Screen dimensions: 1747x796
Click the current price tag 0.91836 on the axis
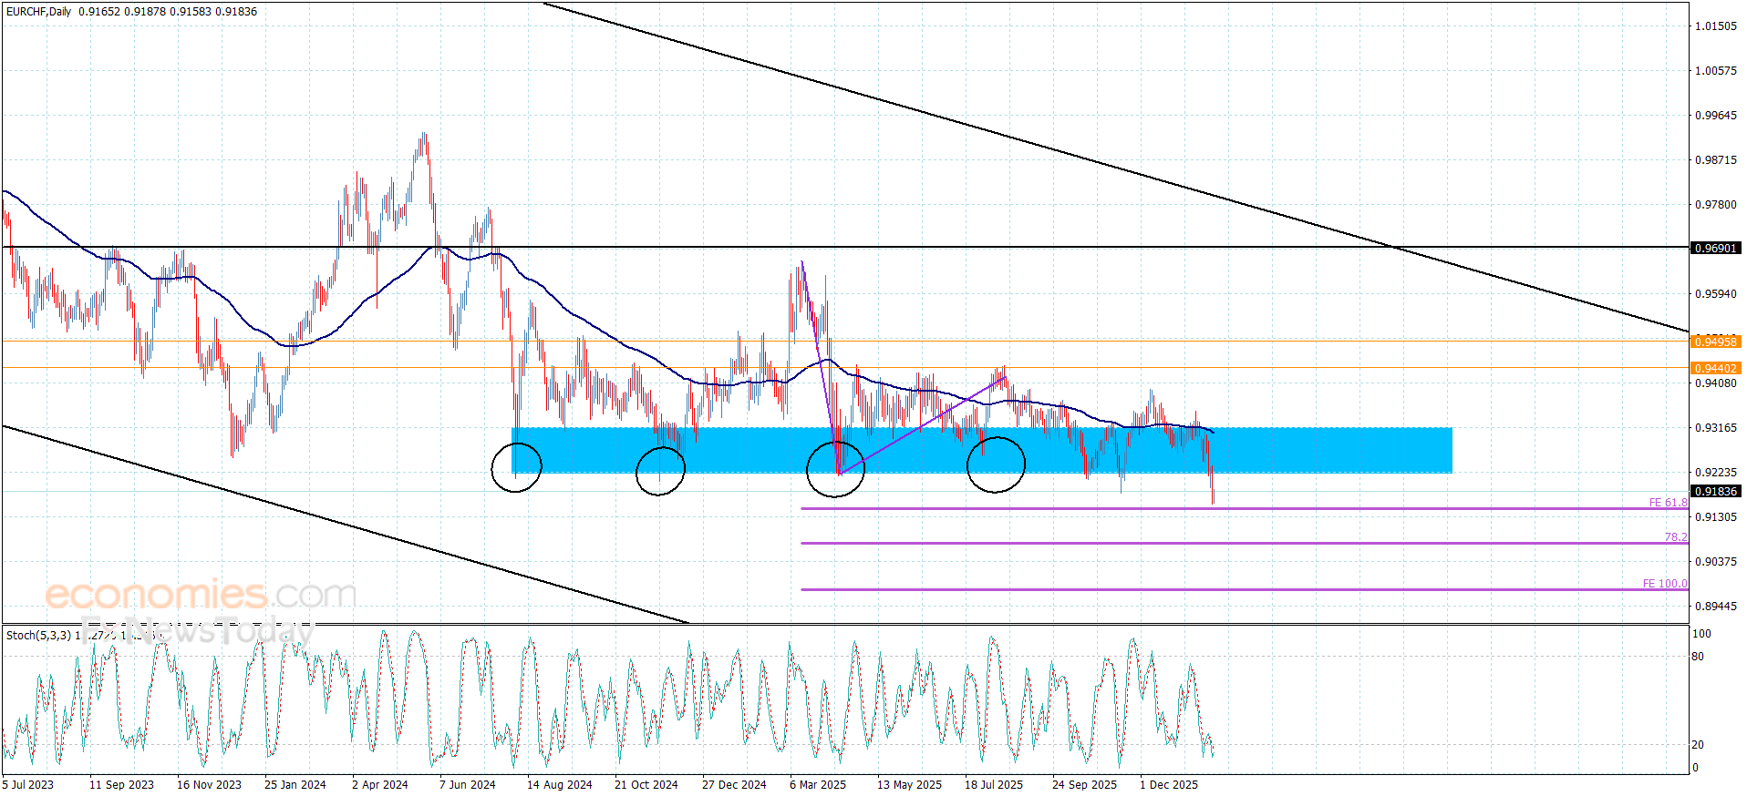[x=1715, y=491]
